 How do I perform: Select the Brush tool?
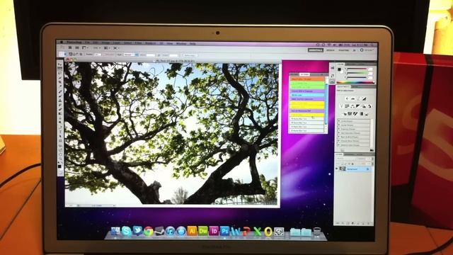tap(60, 96)
